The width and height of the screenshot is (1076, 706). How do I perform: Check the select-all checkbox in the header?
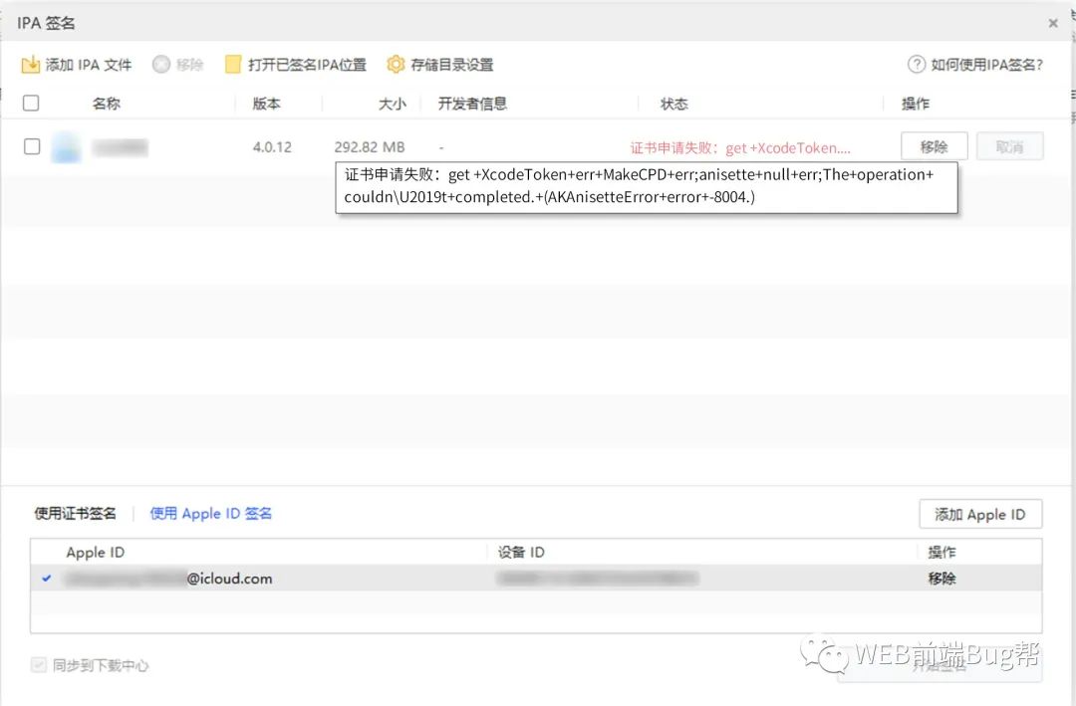click(31, 103)
